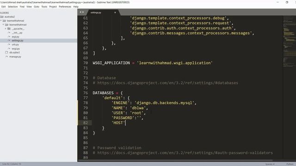Image resolution: width=296 pixels, height=166 pixels.
Task: Click the australia2 folder icon
Action: [2, 17]
